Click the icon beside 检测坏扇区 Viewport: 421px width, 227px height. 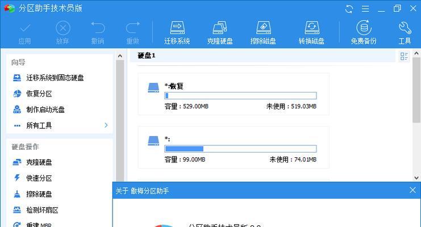pos(17,210)
